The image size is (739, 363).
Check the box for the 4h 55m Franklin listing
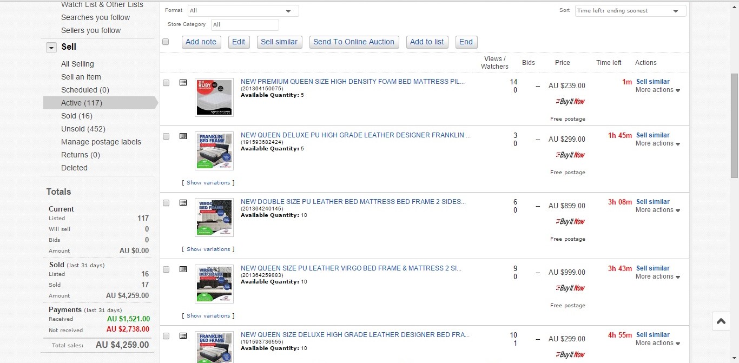tap(166, 336)
